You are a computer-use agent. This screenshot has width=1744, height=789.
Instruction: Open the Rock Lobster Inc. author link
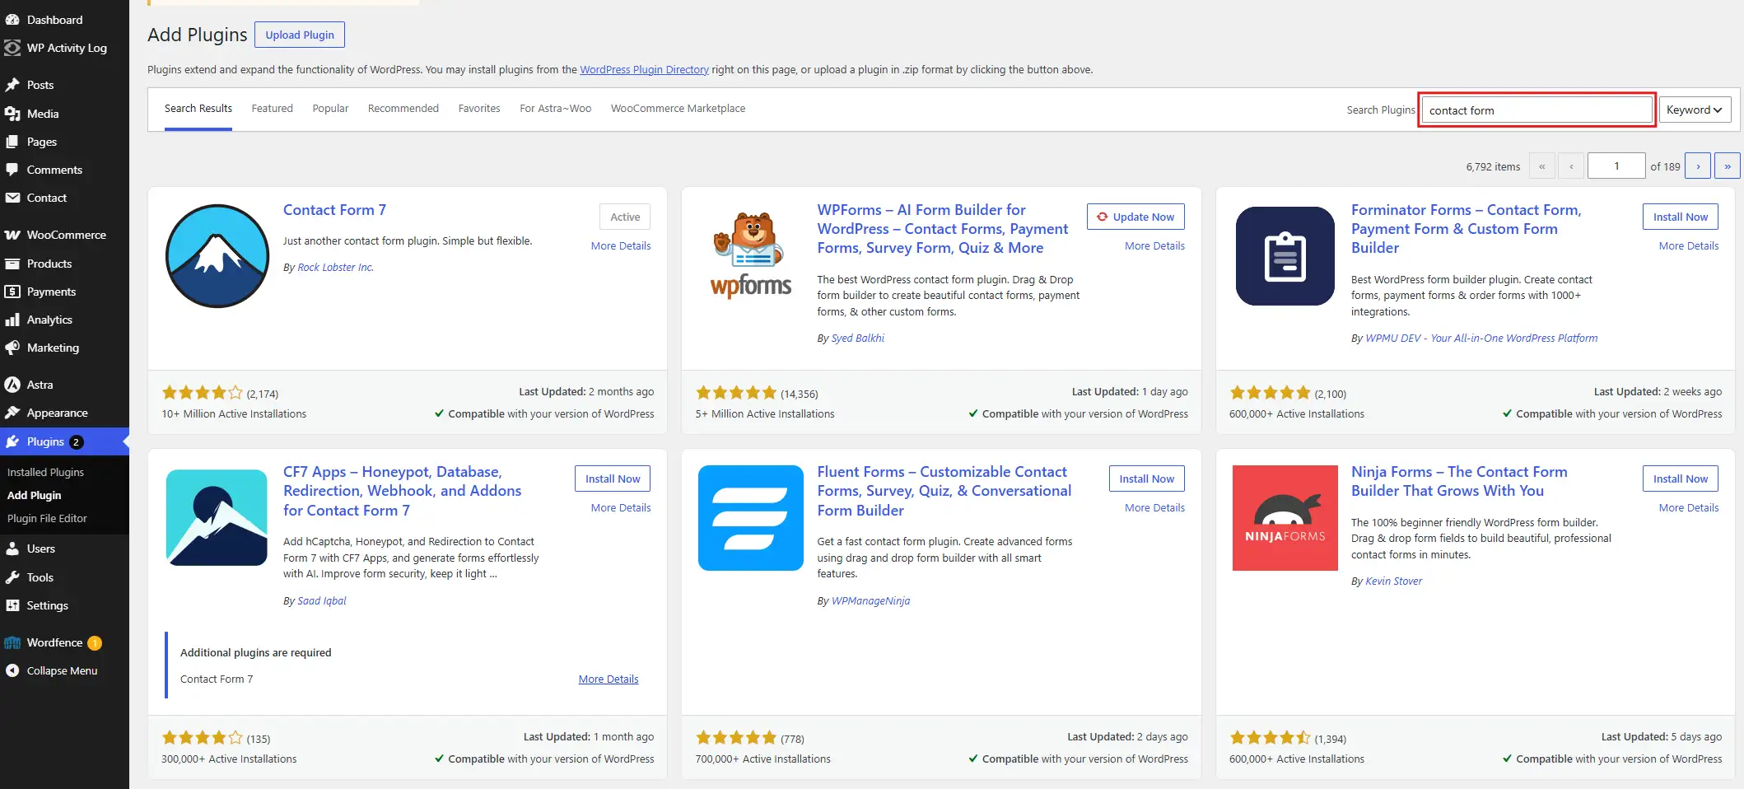[335, 268]
